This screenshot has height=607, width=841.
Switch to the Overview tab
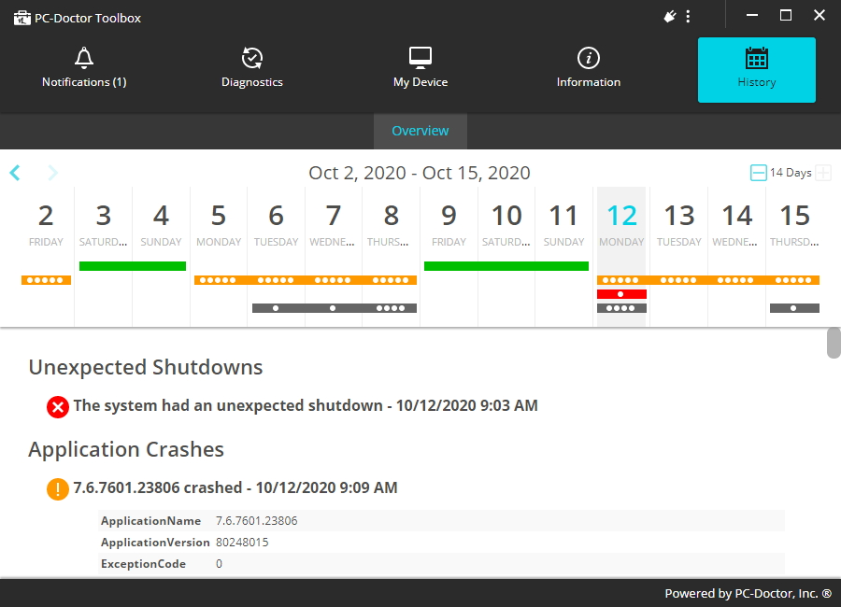point(420,132)
